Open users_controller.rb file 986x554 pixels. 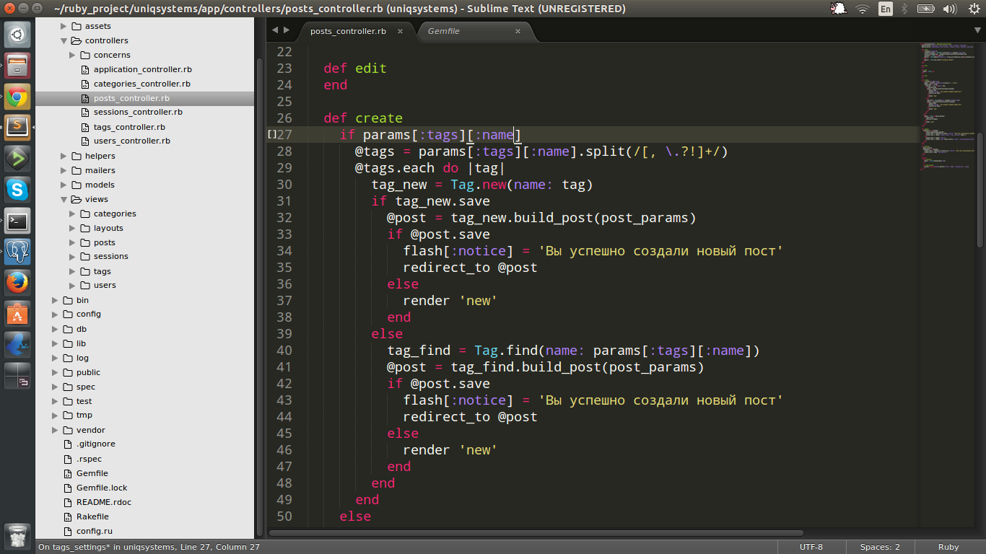[x=131, y=141]
